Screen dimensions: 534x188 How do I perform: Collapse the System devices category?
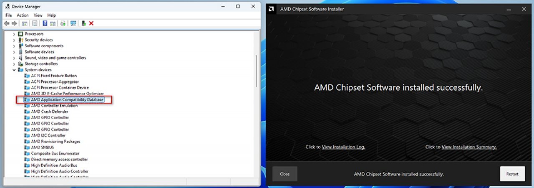(14, 70)
